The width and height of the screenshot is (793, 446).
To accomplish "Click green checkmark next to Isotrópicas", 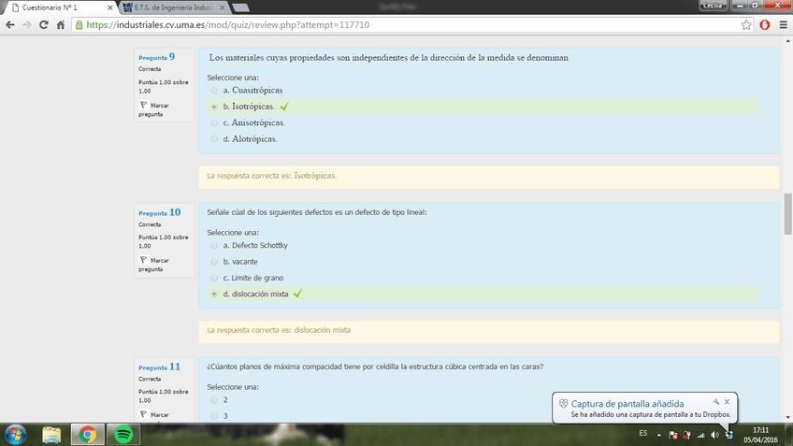I will pyautogui.click(x=284, y=107).
